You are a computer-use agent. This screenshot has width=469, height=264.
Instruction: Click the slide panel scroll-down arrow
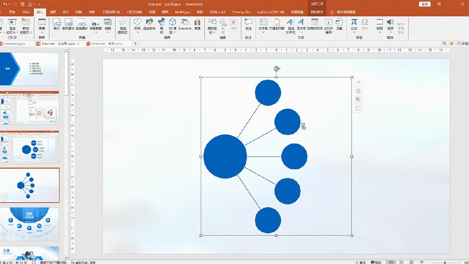(66, 257)
